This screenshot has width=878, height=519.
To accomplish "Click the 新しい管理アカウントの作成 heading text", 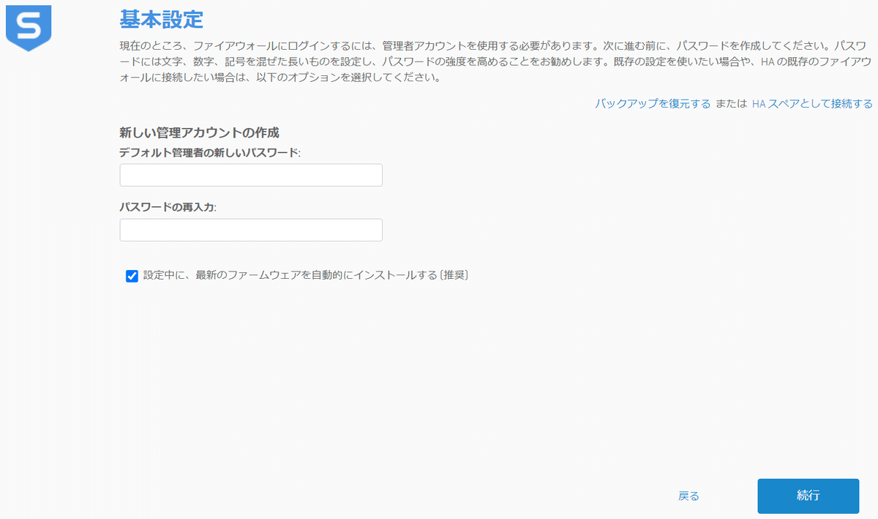I will click(199, 133).
